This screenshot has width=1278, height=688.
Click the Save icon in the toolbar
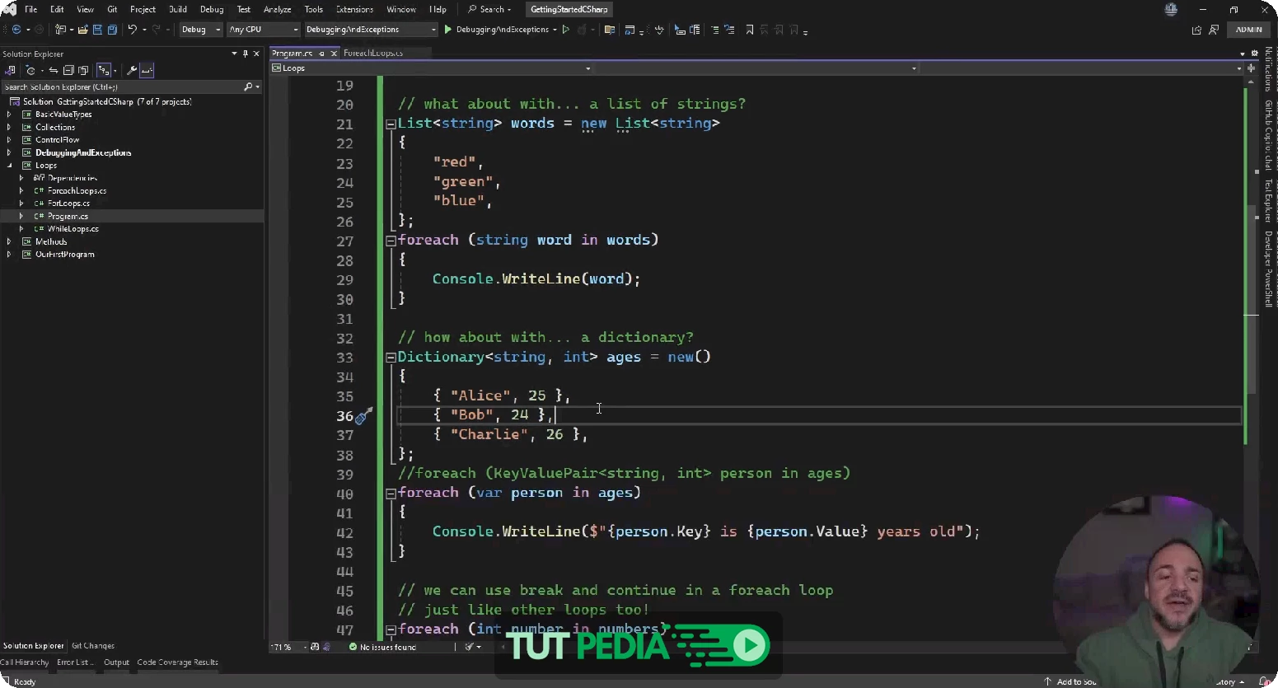coord(97,30)
